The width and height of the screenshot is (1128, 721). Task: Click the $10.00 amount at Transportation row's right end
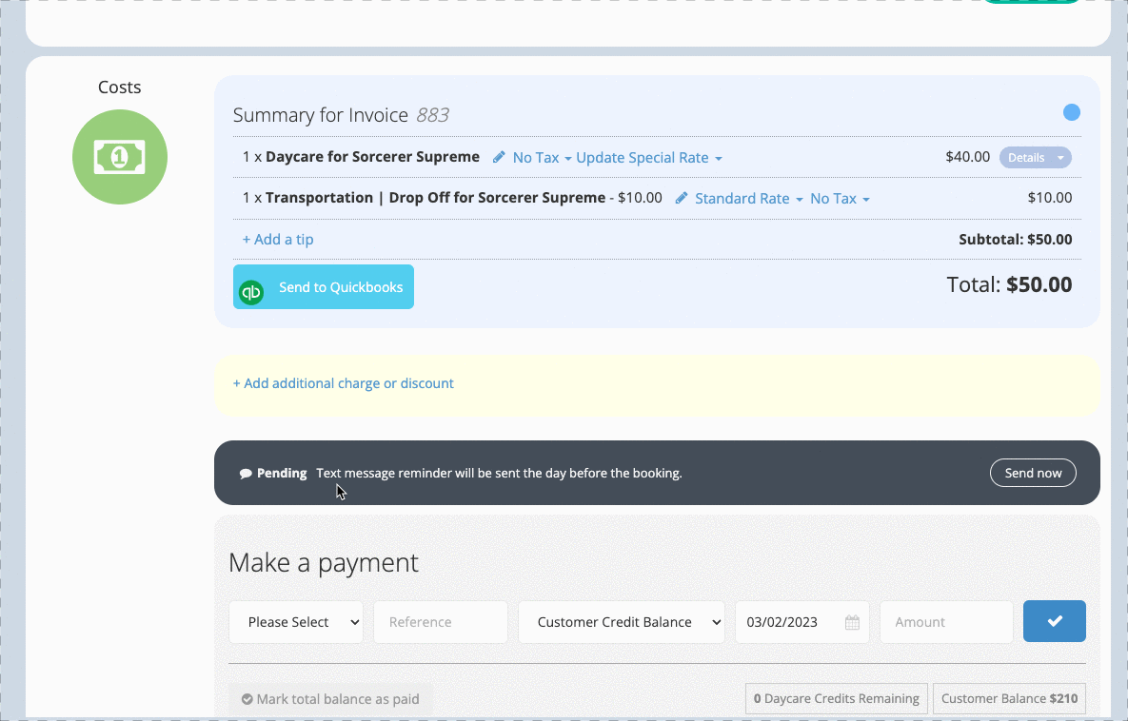point(1050,198)
